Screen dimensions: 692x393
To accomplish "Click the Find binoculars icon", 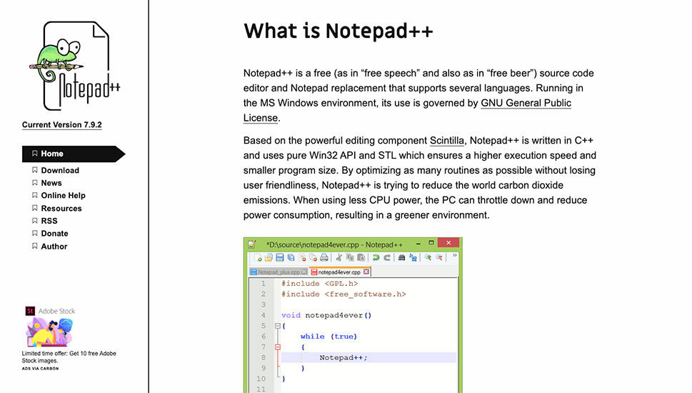I will click(x=401, y=257).
